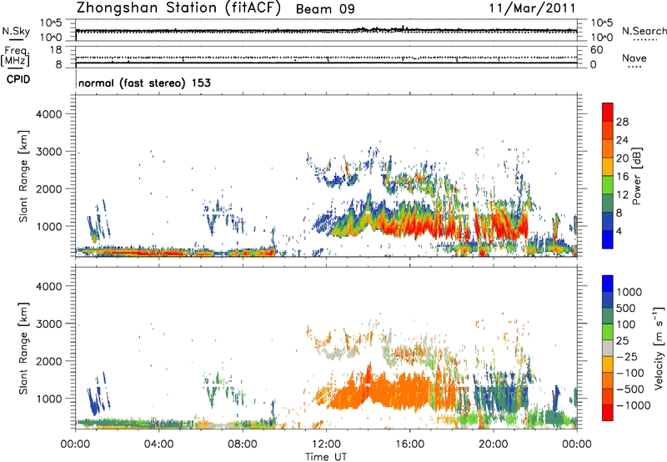The height and width of the screenshot is (462, 667).
Task: Select the '16' label on power colorbar
Action: [x=622, y=177]
